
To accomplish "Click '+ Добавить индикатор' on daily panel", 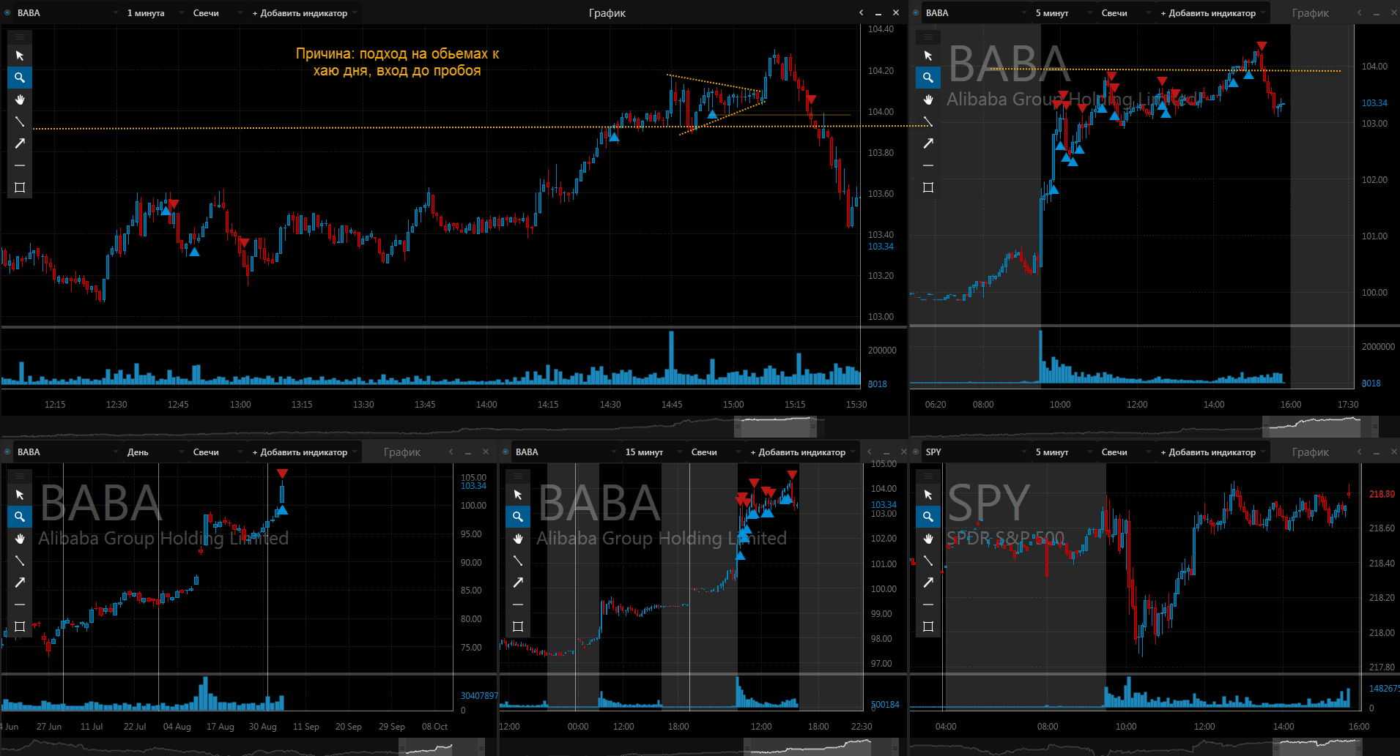I will point(303,452).
